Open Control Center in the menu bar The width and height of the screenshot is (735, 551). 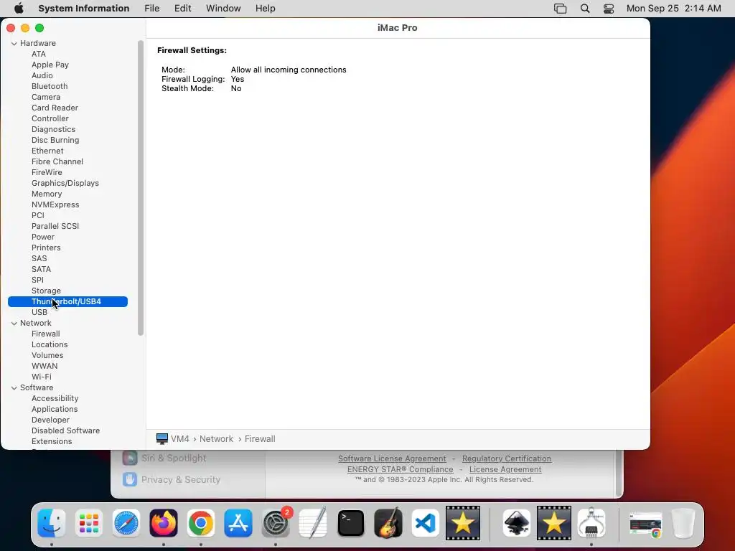pos(609,9)
